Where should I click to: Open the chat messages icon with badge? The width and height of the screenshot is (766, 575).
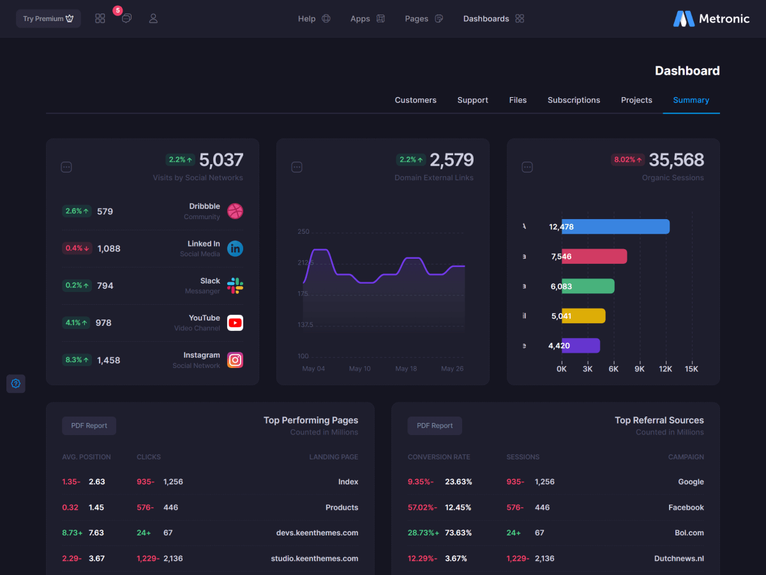pos(126,19)
